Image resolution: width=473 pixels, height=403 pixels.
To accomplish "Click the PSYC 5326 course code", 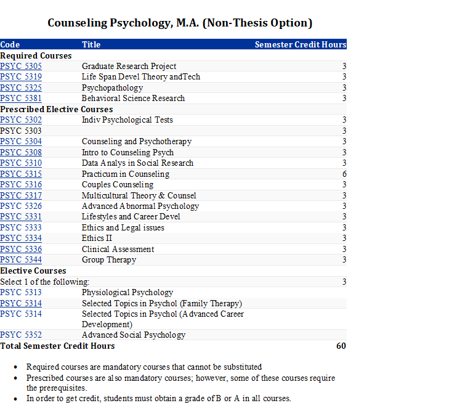I will pos(21,206).
